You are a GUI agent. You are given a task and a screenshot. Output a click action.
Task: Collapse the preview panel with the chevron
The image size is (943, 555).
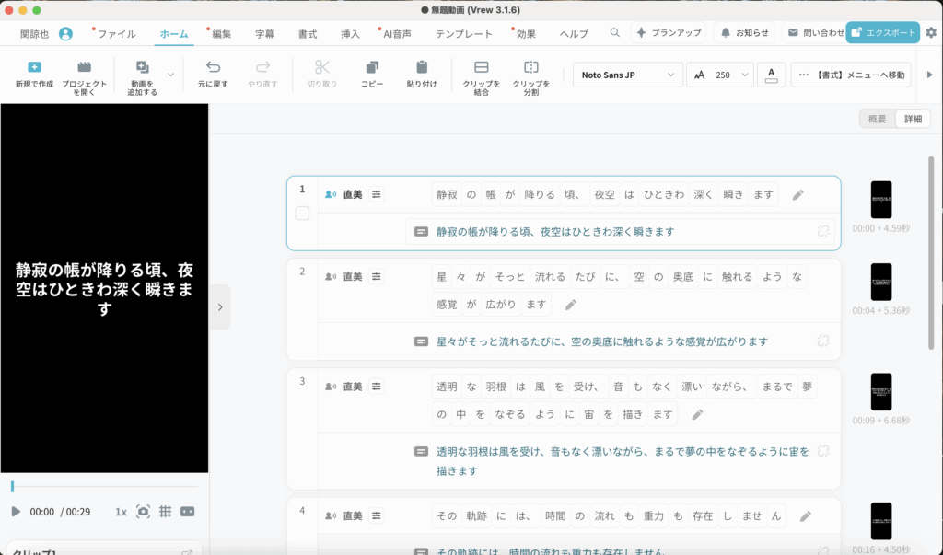point(220,307)
